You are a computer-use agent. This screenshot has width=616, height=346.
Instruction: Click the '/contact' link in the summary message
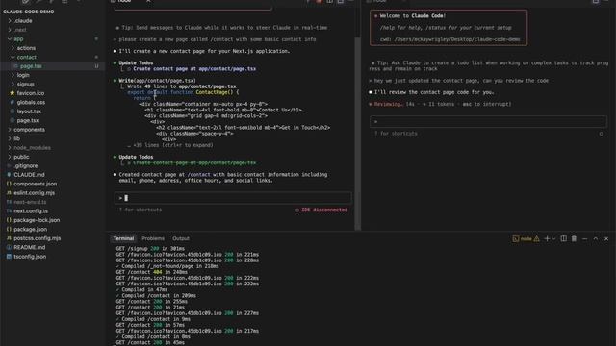[x=198, y=175]
